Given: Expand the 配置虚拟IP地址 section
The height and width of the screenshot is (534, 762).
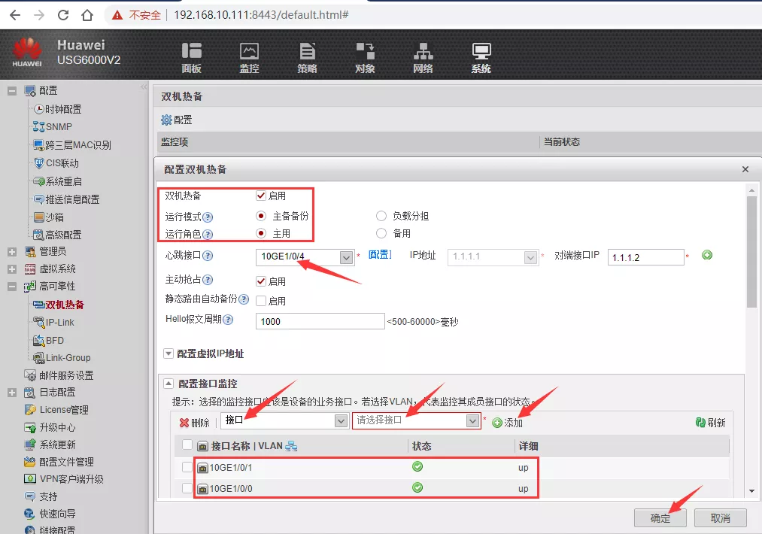Looking at the screenshot, I should (168, 353).
